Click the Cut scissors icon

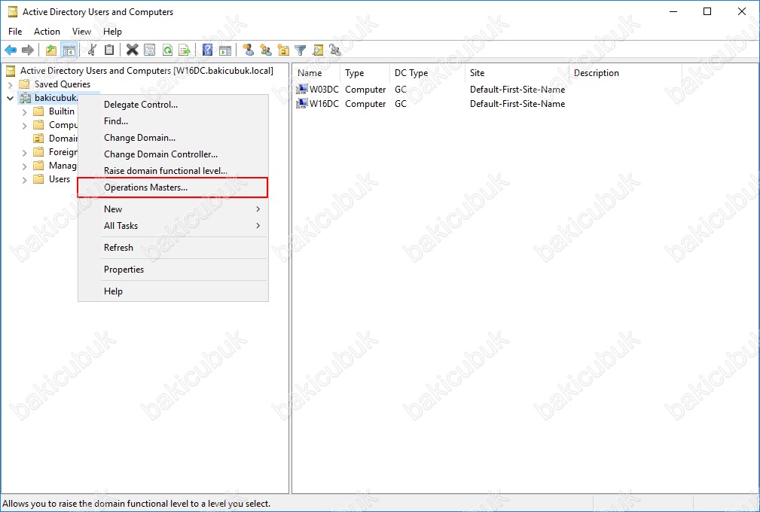(92, 50)
